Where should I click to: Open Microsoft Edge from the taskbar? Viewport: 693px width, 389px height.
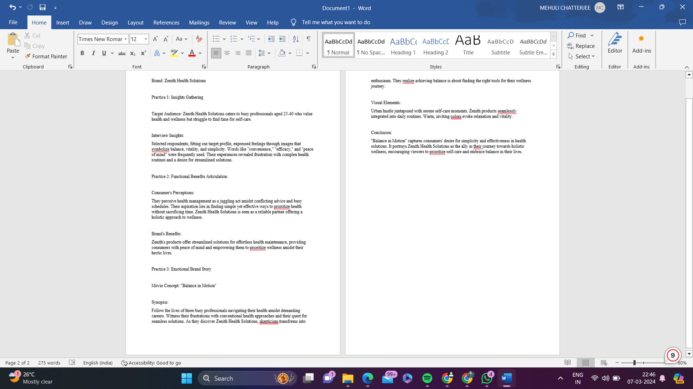coord(368,378)
